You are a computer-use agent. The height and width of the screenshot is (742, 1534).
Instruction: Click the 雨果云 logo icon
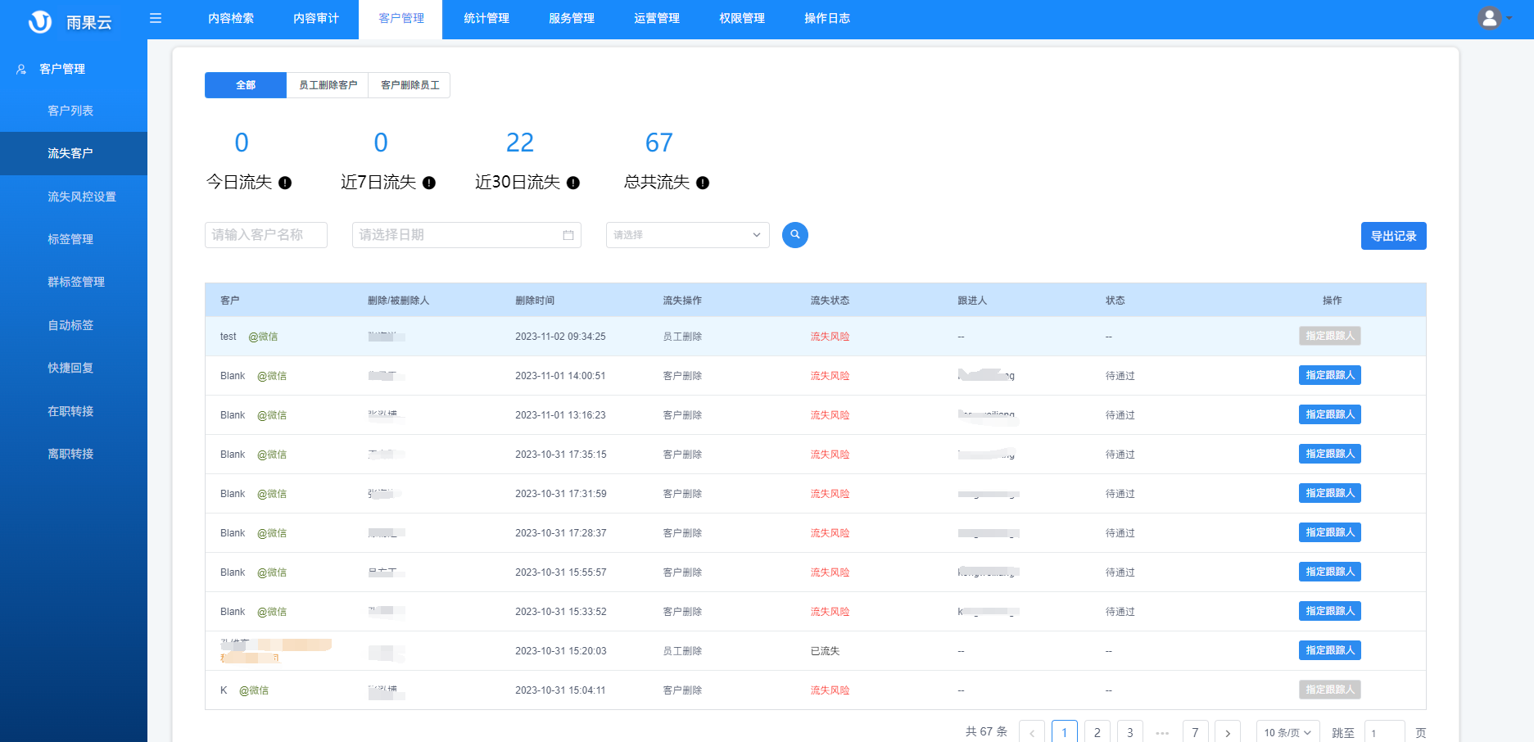click(x=40, y=21)
